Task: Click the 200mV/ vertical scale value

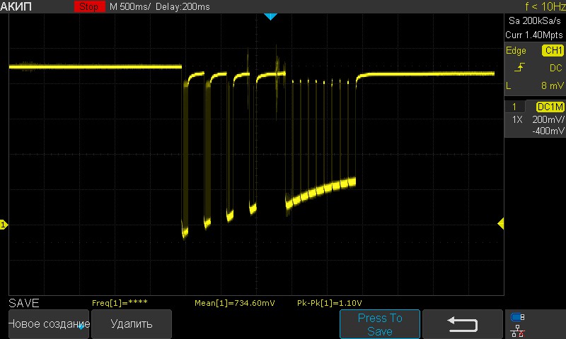Action: (548, 119)
